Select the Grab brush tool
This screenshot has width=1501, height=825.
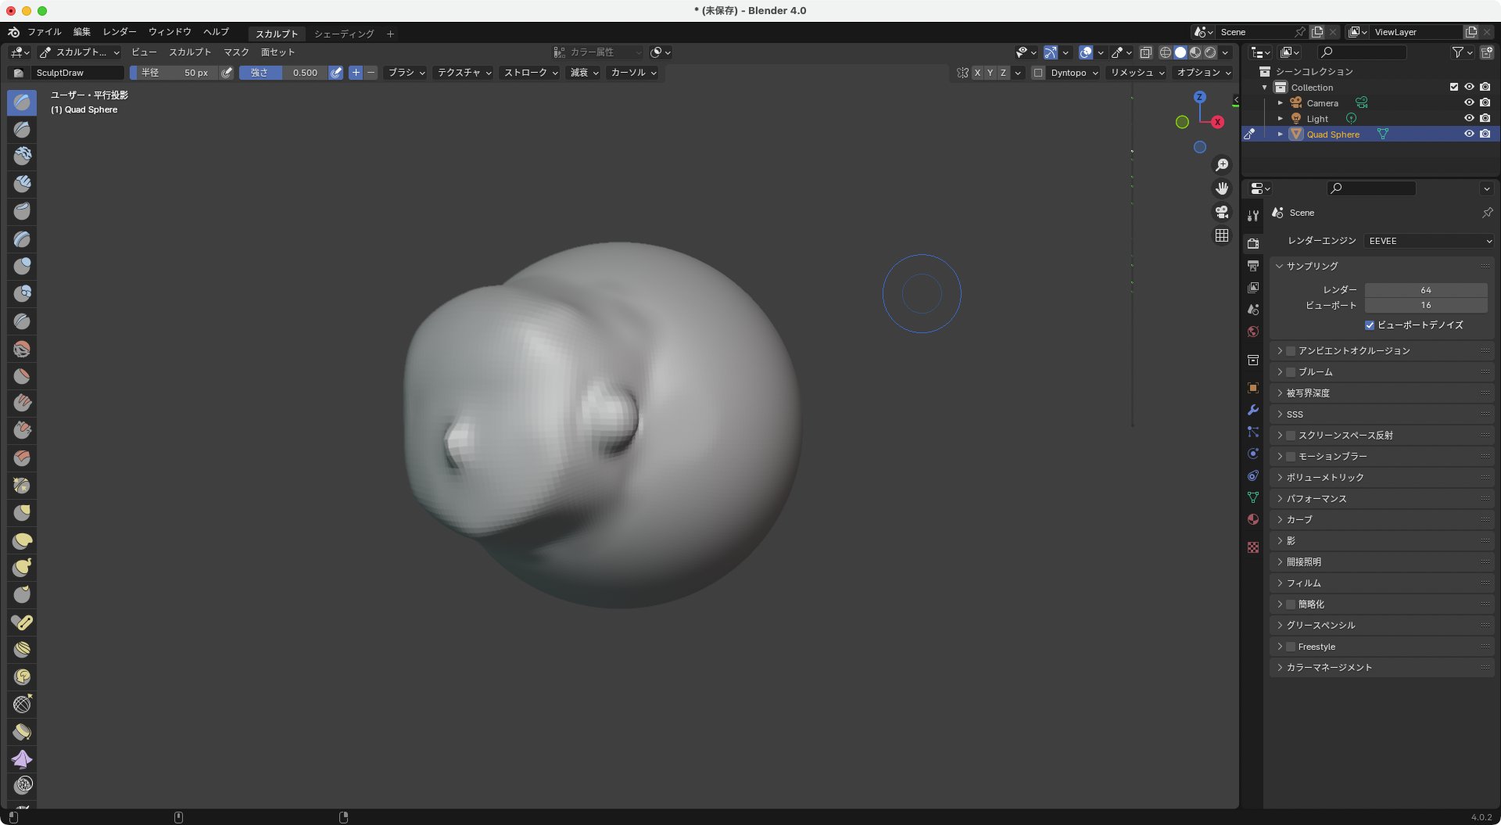(22, 512)
